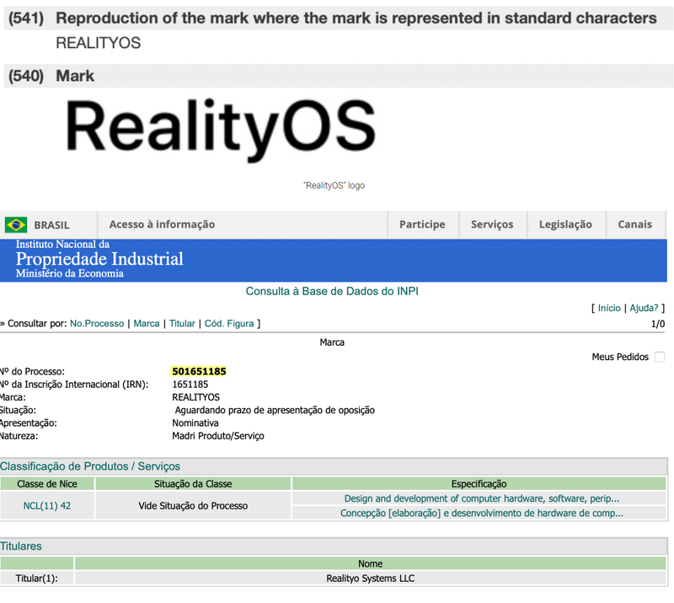Choose the Marca search option link
The image size is (674, 603).
[x=147, y=323]
